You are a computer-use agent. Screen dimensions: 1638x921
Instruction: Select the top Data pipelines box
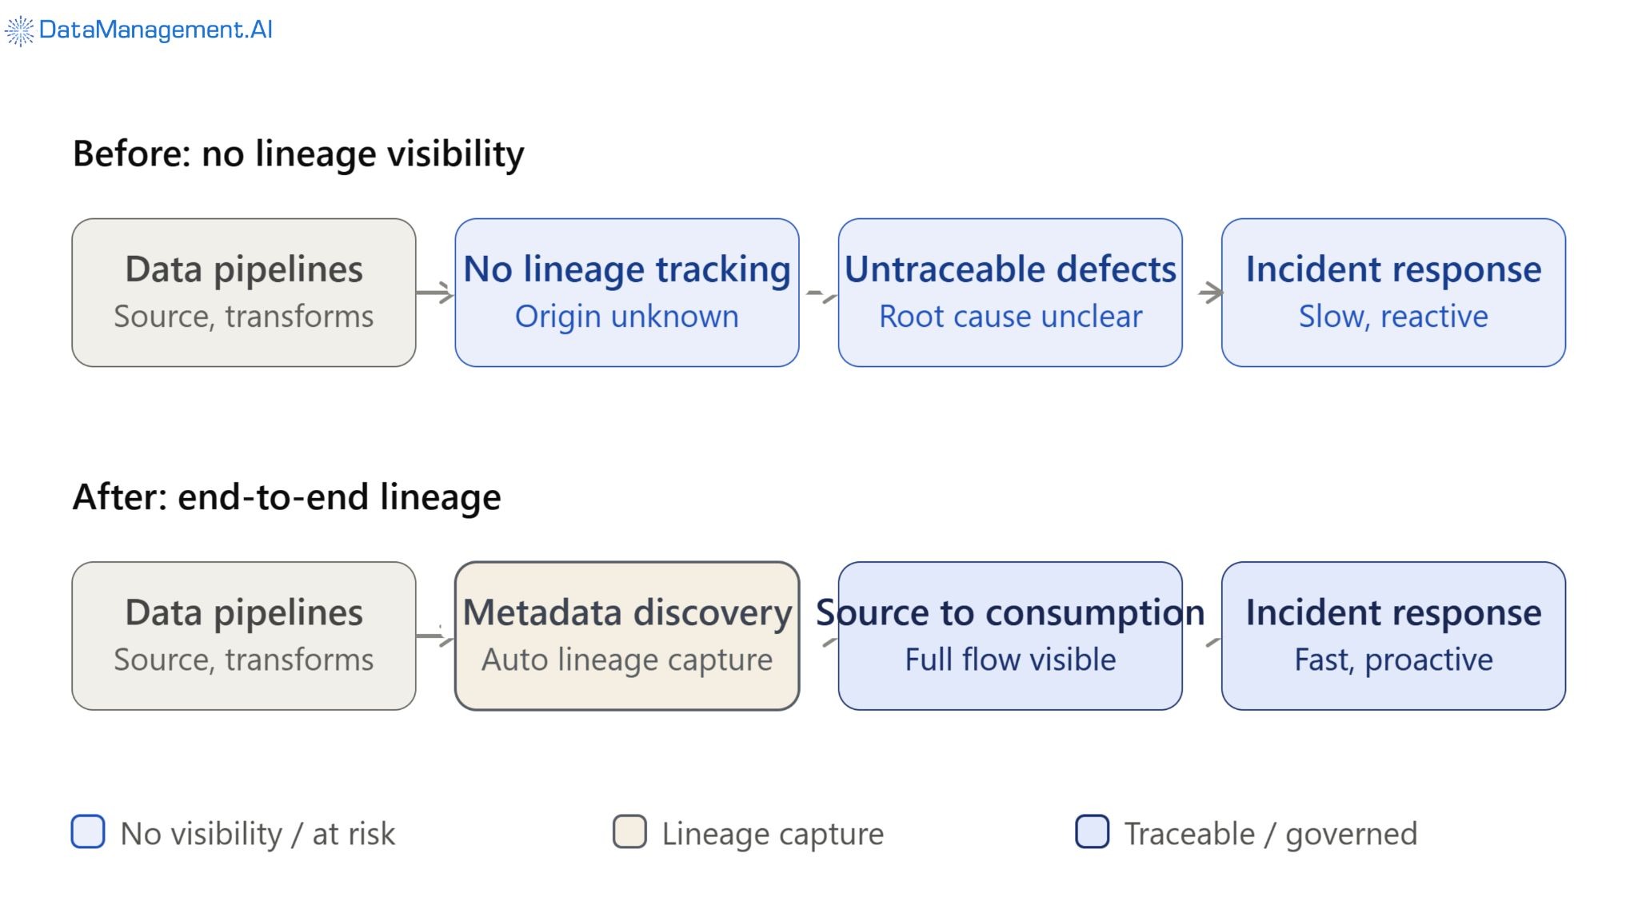(244, 293)
